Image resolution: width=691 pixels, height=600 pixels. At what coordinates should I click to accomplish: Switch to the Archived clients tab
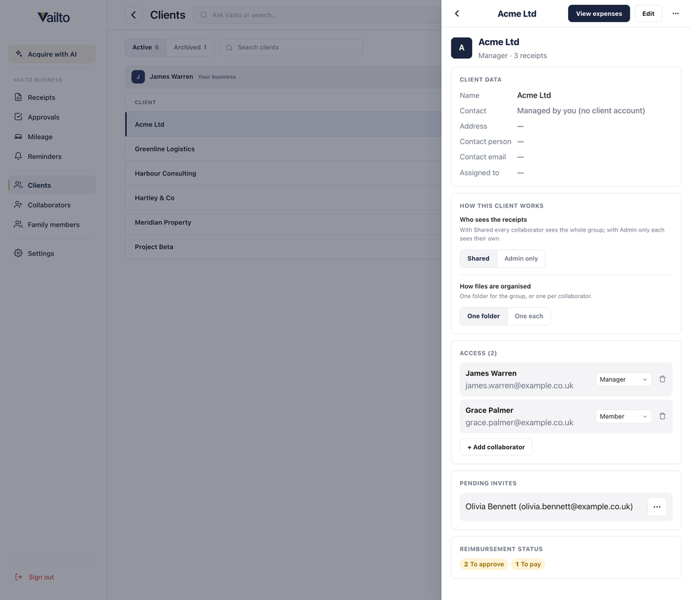190,48
